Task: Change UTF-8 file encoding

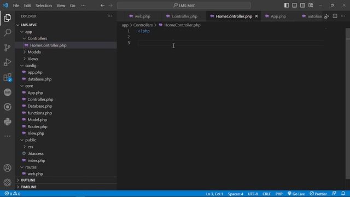Action: [x=253, y=194]
